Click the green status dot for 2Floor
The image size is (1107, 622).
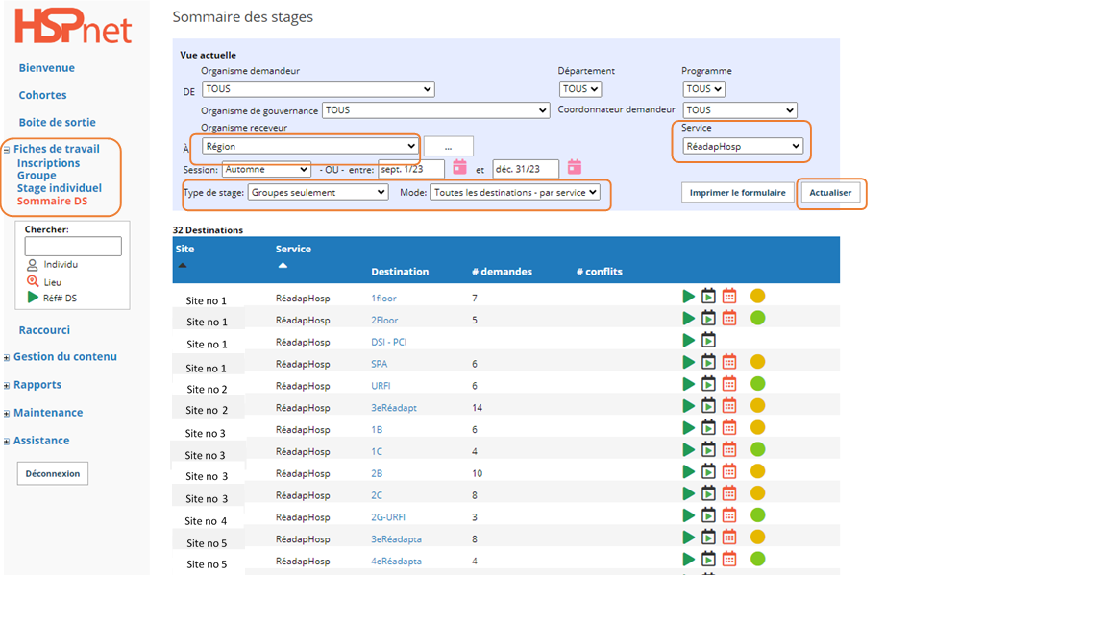(x=757, y=318)
